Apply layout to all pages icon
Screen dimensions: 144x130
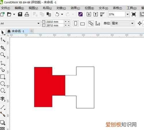[x=91, y=23]
